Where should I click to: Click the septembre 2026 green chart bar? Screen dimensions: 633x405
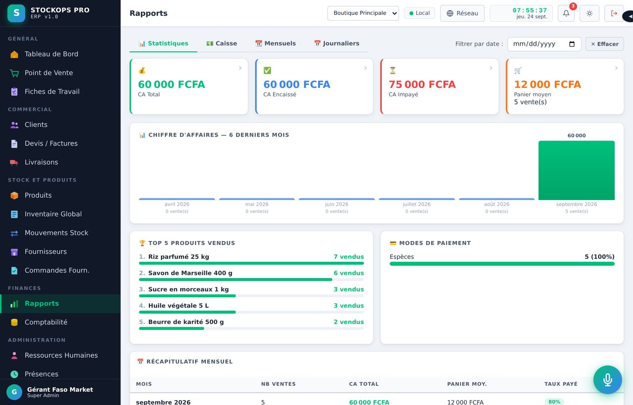click(x=577, y=170)
